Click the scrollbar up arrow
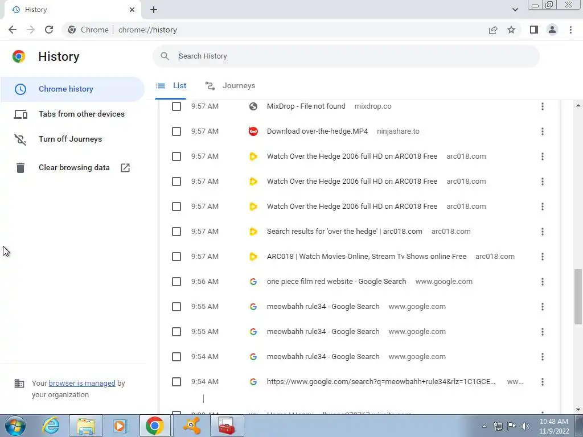The image size is (583, 437). pos(578,106)
